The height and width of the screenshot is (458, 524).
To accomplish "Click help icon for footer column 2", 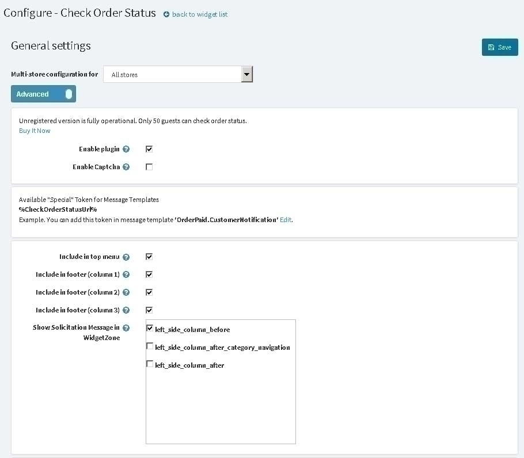I will point(126,292).
